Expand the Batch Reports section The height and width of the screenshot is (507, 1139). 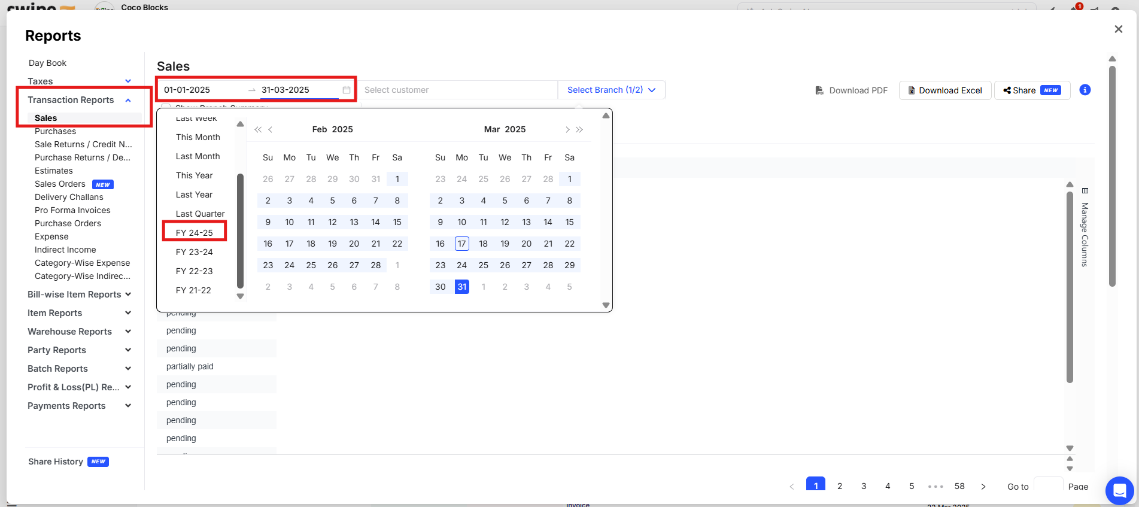(80, 369)
